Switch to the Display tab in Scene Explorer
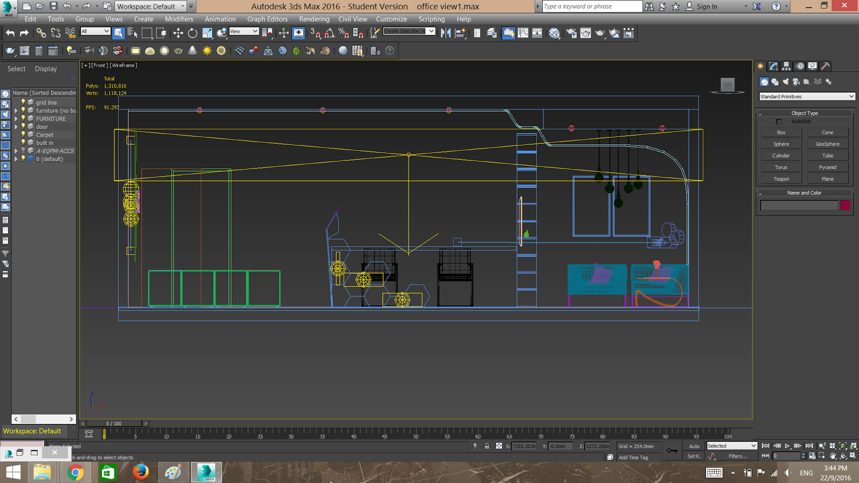Screen dimensions: 859x483 [45, 68]
